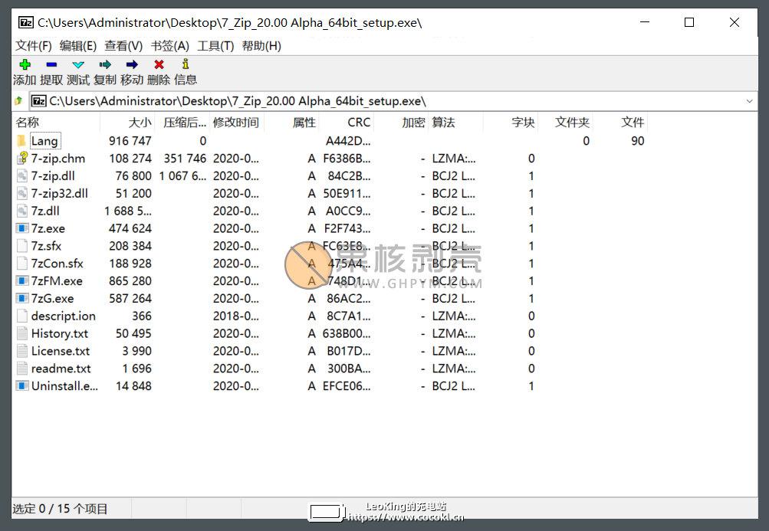This screenshot has width=769, height=531.
Task: Sort by 压缩后... column header
Action: pyautogui.click(x=182, y=122)
